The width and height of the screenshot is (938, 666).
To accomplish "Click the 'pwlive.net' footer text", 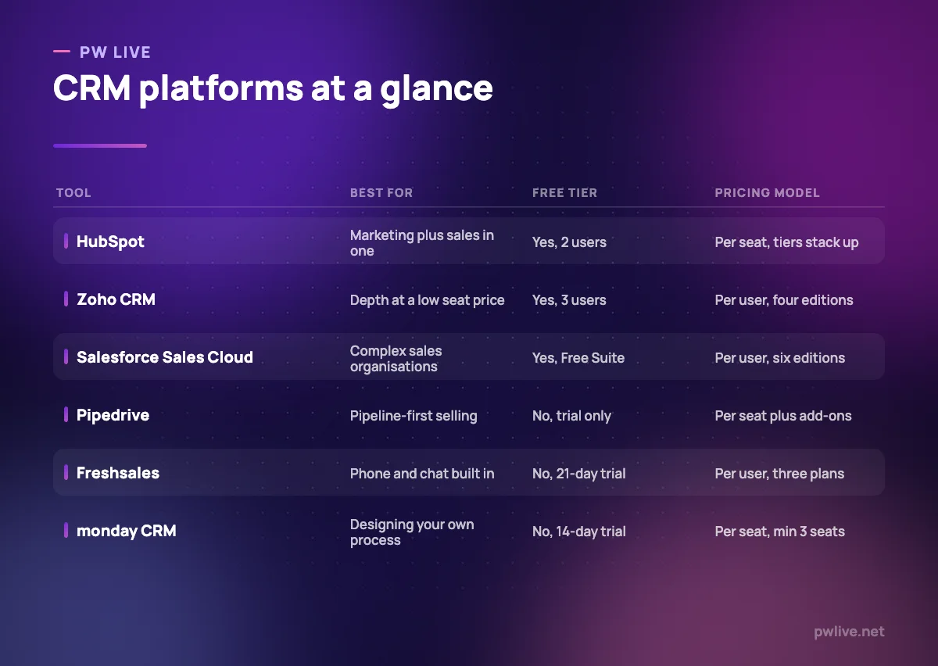I will 849,632.
